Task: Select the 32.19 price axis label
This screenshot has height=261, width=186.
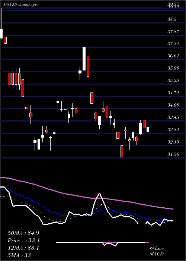Action: click(x=173, y=142)
